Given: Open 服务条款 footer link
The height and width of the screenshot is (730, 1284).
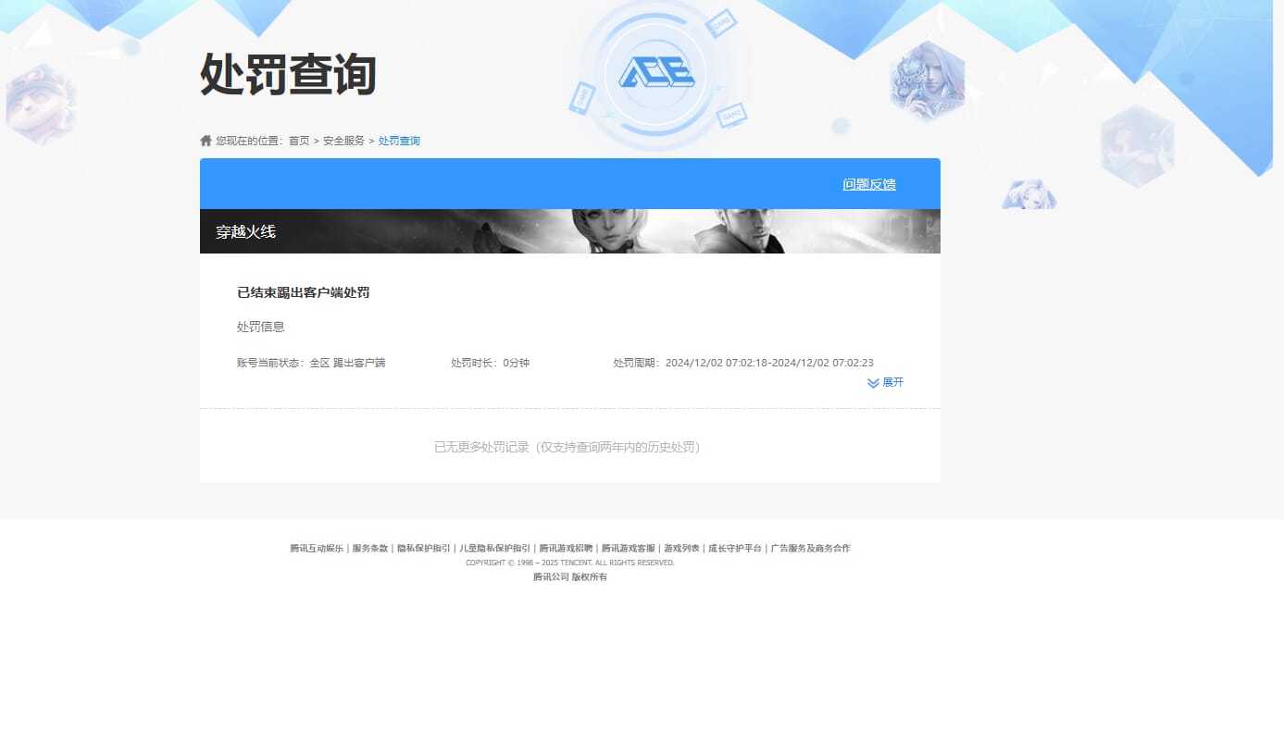Looking at the screenshot, I should 370,549.
